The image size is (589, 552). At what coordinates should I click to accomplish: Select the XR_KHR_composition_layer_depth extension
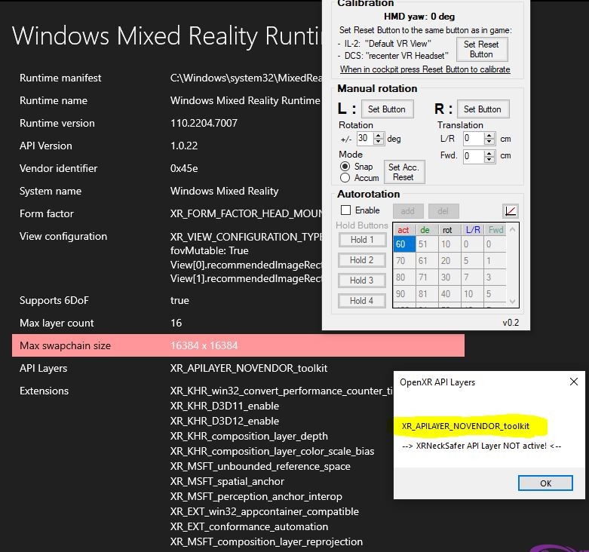(x=249, y=436)
